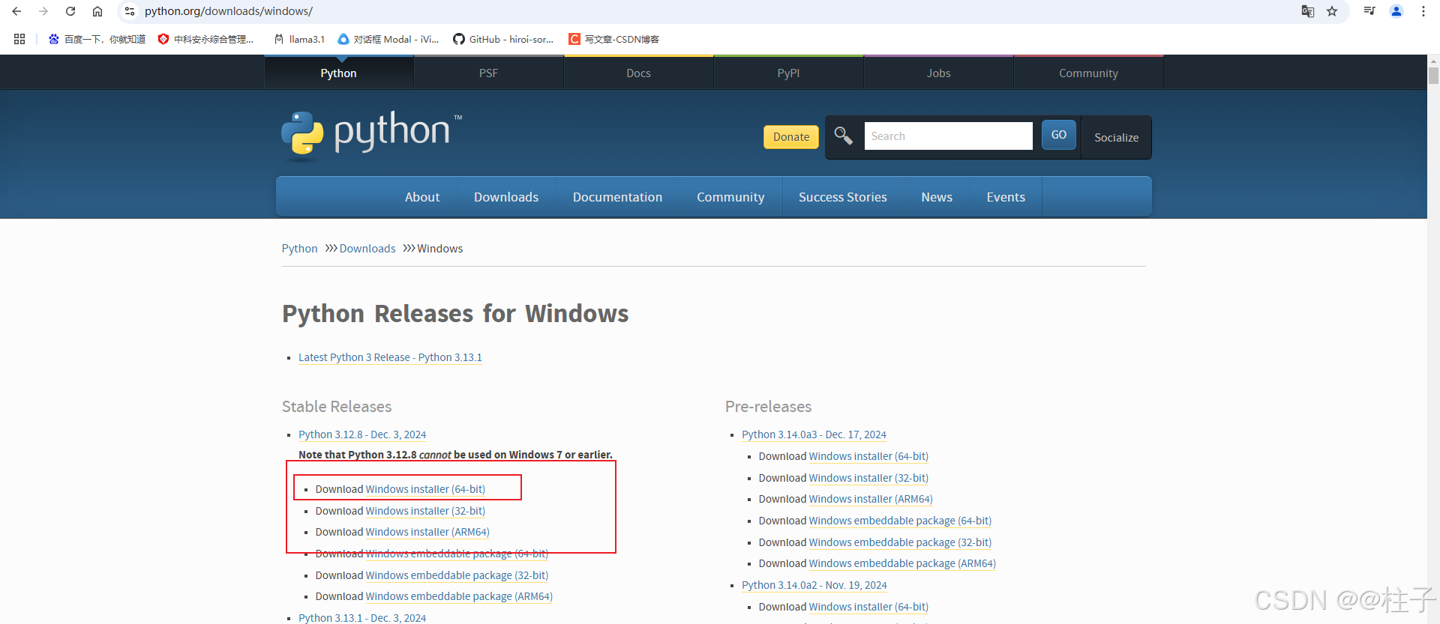Click the browser forward arrow
1440x624 pixels.
pyautogui.click(x=43, y=11)
